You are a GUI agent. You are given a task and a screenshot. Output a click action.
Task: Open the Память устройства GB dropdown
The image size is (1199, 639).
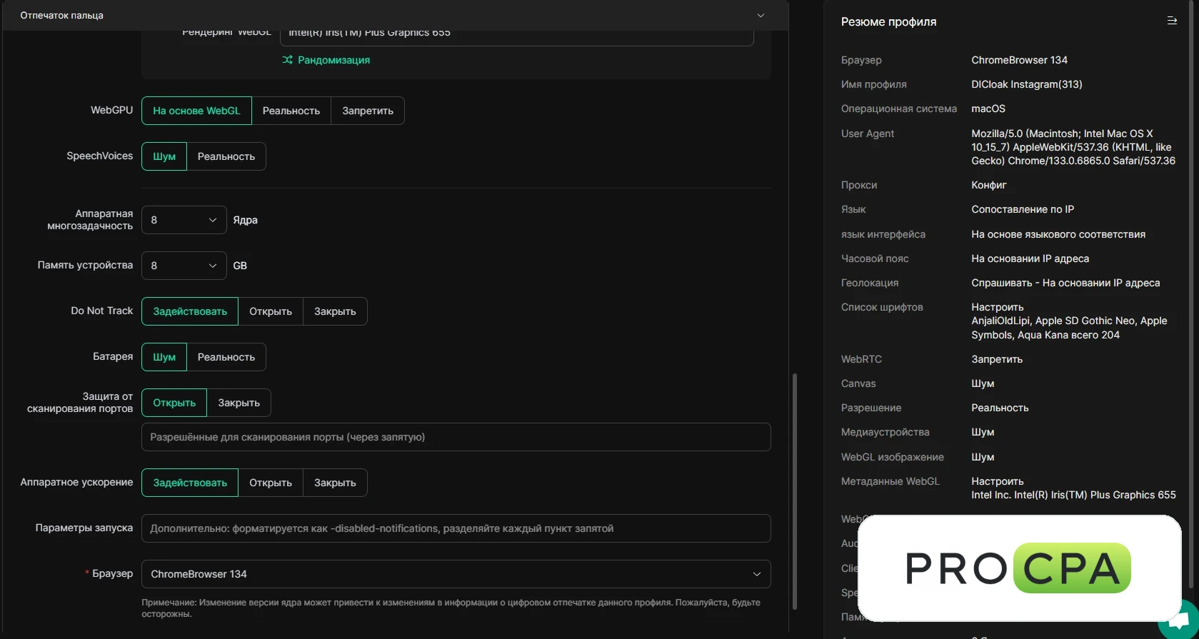point(184,266)
